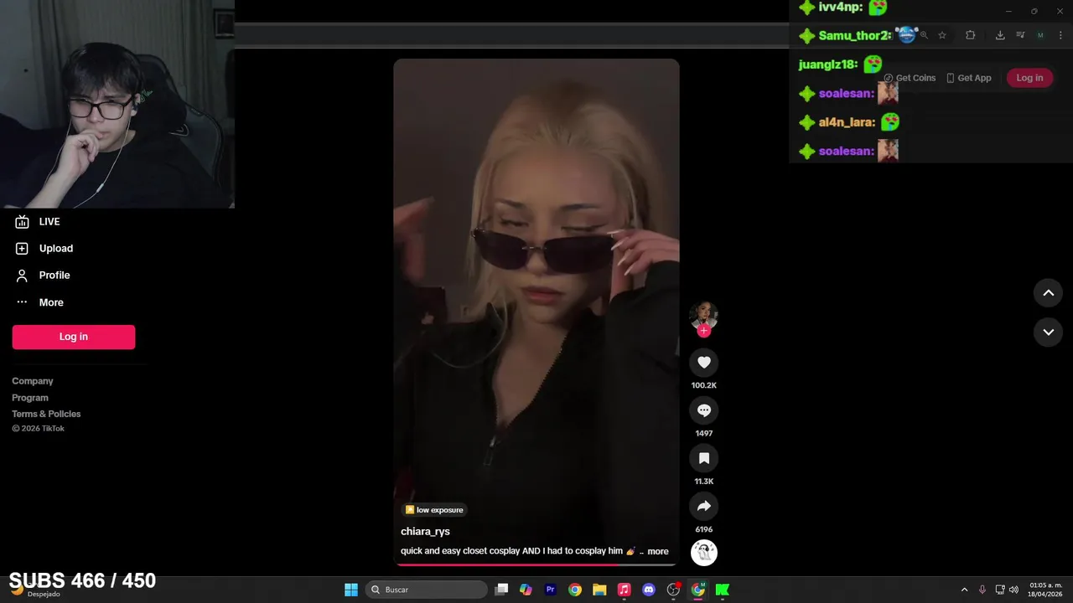Click the 100.2K likes count
The width and height of the screenshot is (1073, 603).
[704, 385]
